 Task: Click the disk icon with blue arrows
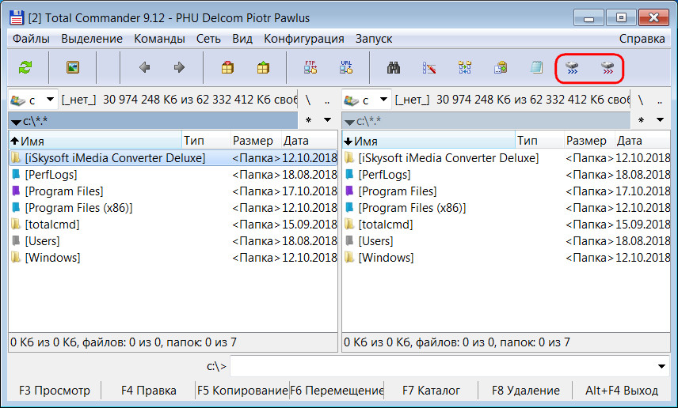click(572, 67)
